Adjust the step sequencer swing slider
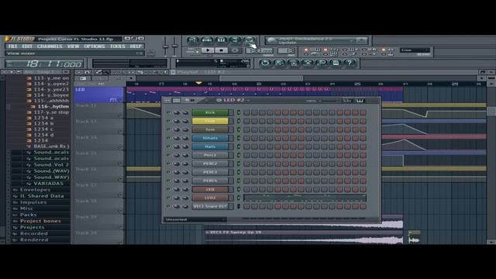This screenshot has height=279, width=496. 325,101
